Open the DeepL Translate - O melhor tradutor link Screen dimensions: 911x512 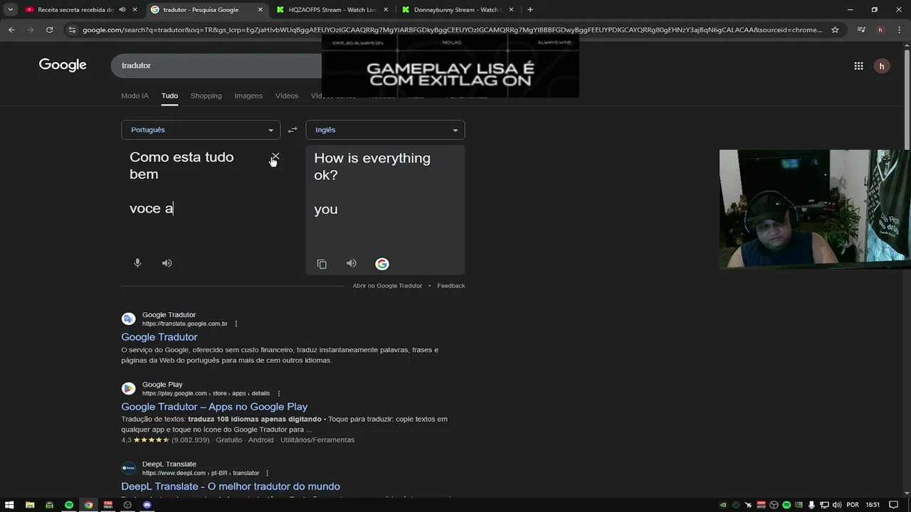231,486
